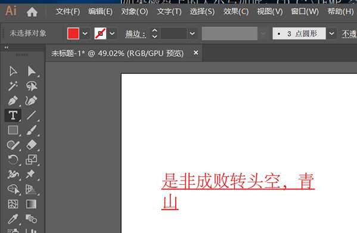Open the 帮助(H) menu
Viewport: 357px width, 233px height.
click(x=340, y=11)
